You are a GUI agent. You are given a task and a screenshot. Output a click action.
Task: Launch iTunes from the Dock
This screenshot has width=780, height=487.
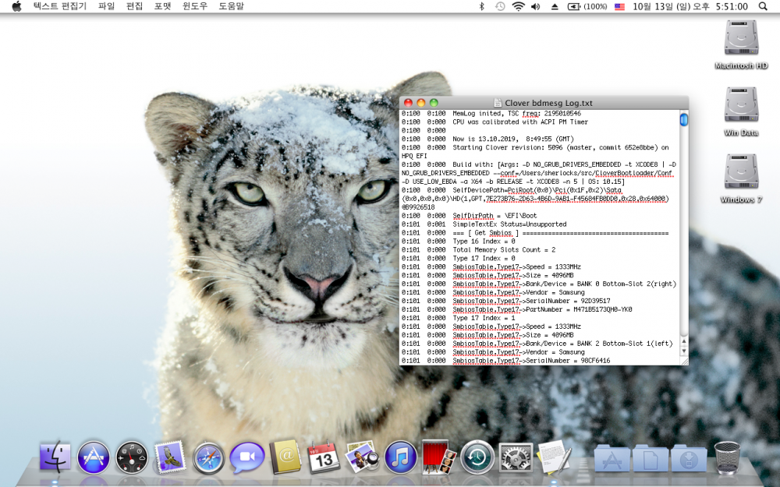point(400,457)
